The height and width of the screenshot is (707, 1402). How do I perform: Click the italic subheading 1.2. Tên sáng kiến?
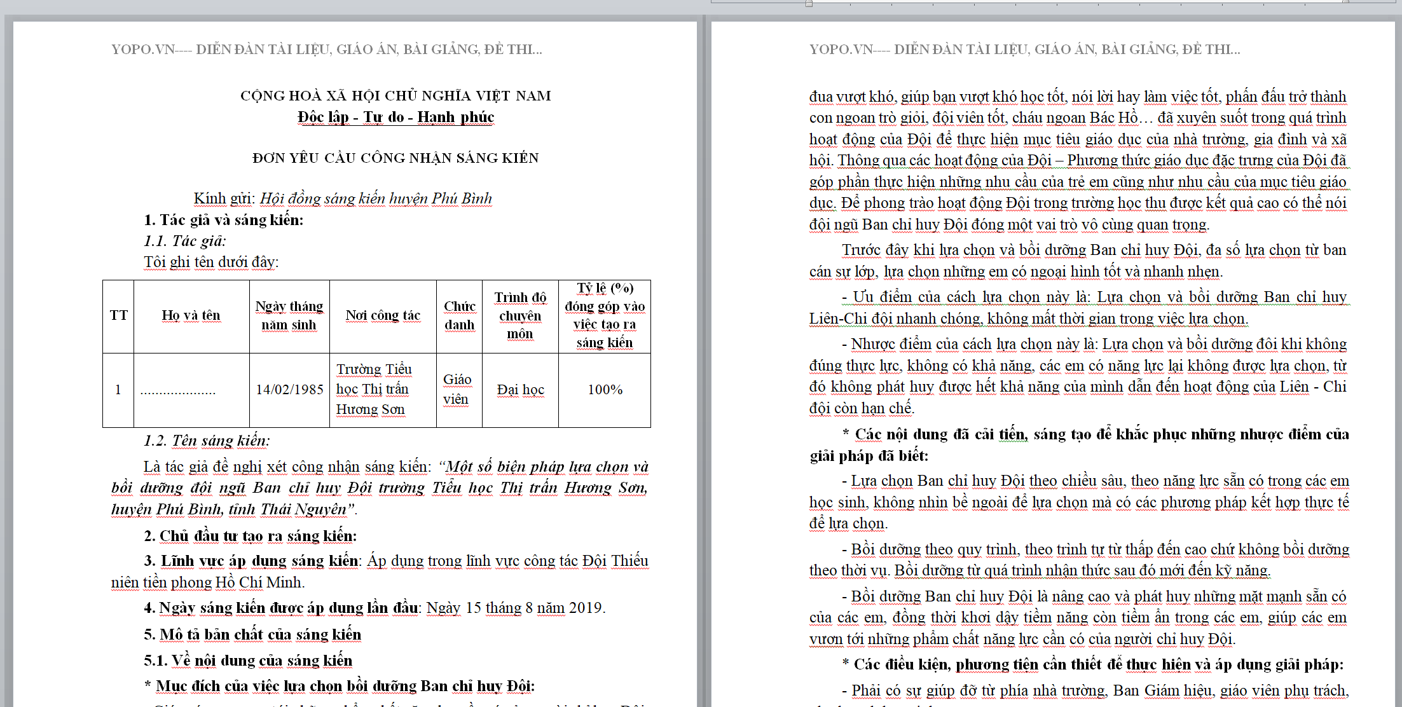tap(207, 441)
